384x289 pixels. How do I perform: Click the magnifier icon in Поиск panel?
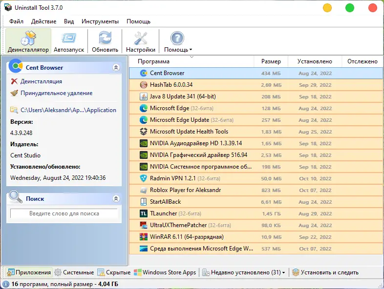tap(16, 197)
